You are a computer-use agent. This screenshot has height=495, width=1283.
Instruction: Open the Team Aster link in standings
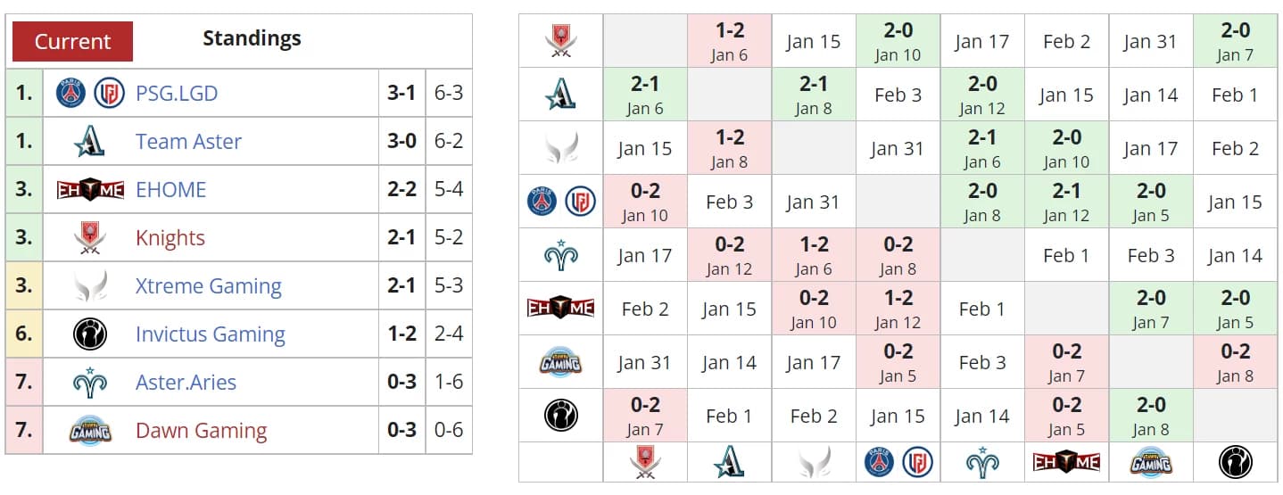(x=188, y=141)
